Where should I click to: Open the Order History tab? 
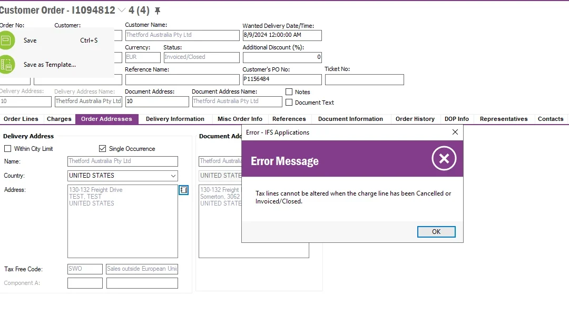pos(415,119)
